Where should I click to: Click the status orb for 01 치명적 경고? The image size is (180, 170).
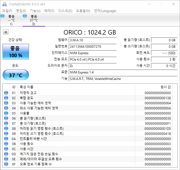click(6, 93)
